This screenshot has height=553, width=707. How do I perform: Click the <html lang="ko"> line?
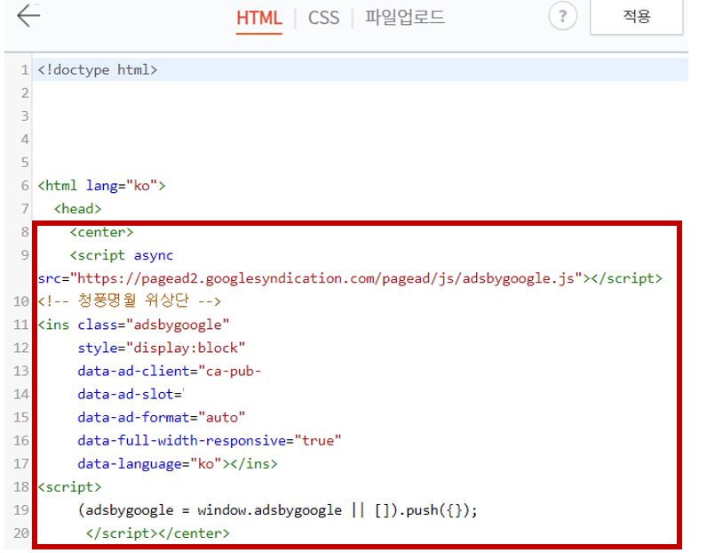tap(102, 186)
